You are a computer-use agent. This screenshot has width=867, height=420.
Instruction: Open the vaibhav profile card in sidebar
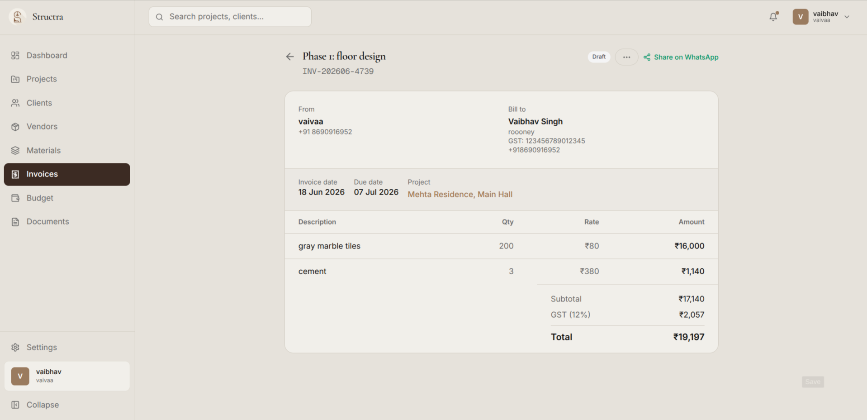[67, 376]
